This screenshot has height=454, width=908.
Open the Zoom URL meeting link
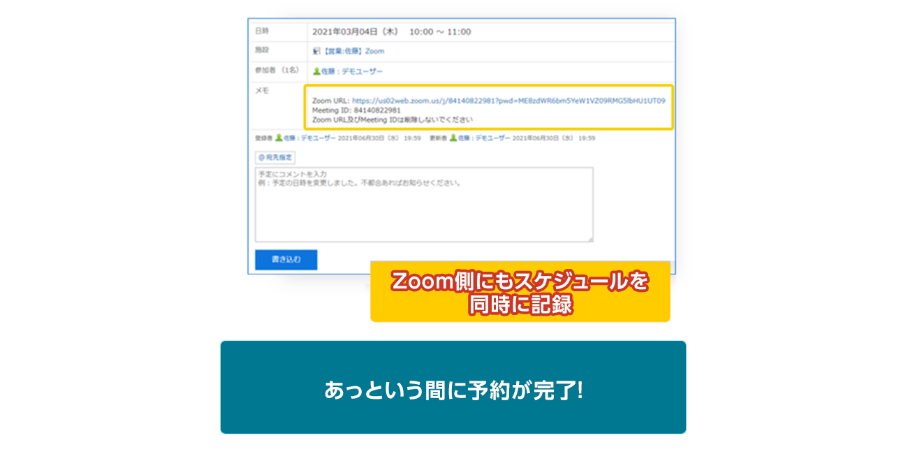[x=508, y=101]
